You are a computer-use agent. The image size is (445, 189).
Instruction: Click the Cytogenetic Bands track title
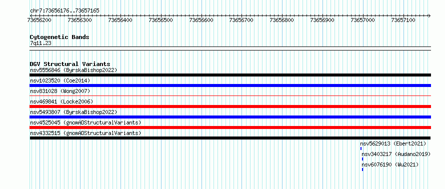59,37
